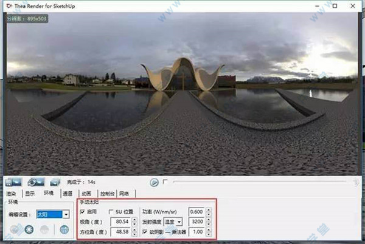The width and height of the screenshot is (365, 244).
Task: Click the faded icon at the slider's right end
Action: pos(356,182)
